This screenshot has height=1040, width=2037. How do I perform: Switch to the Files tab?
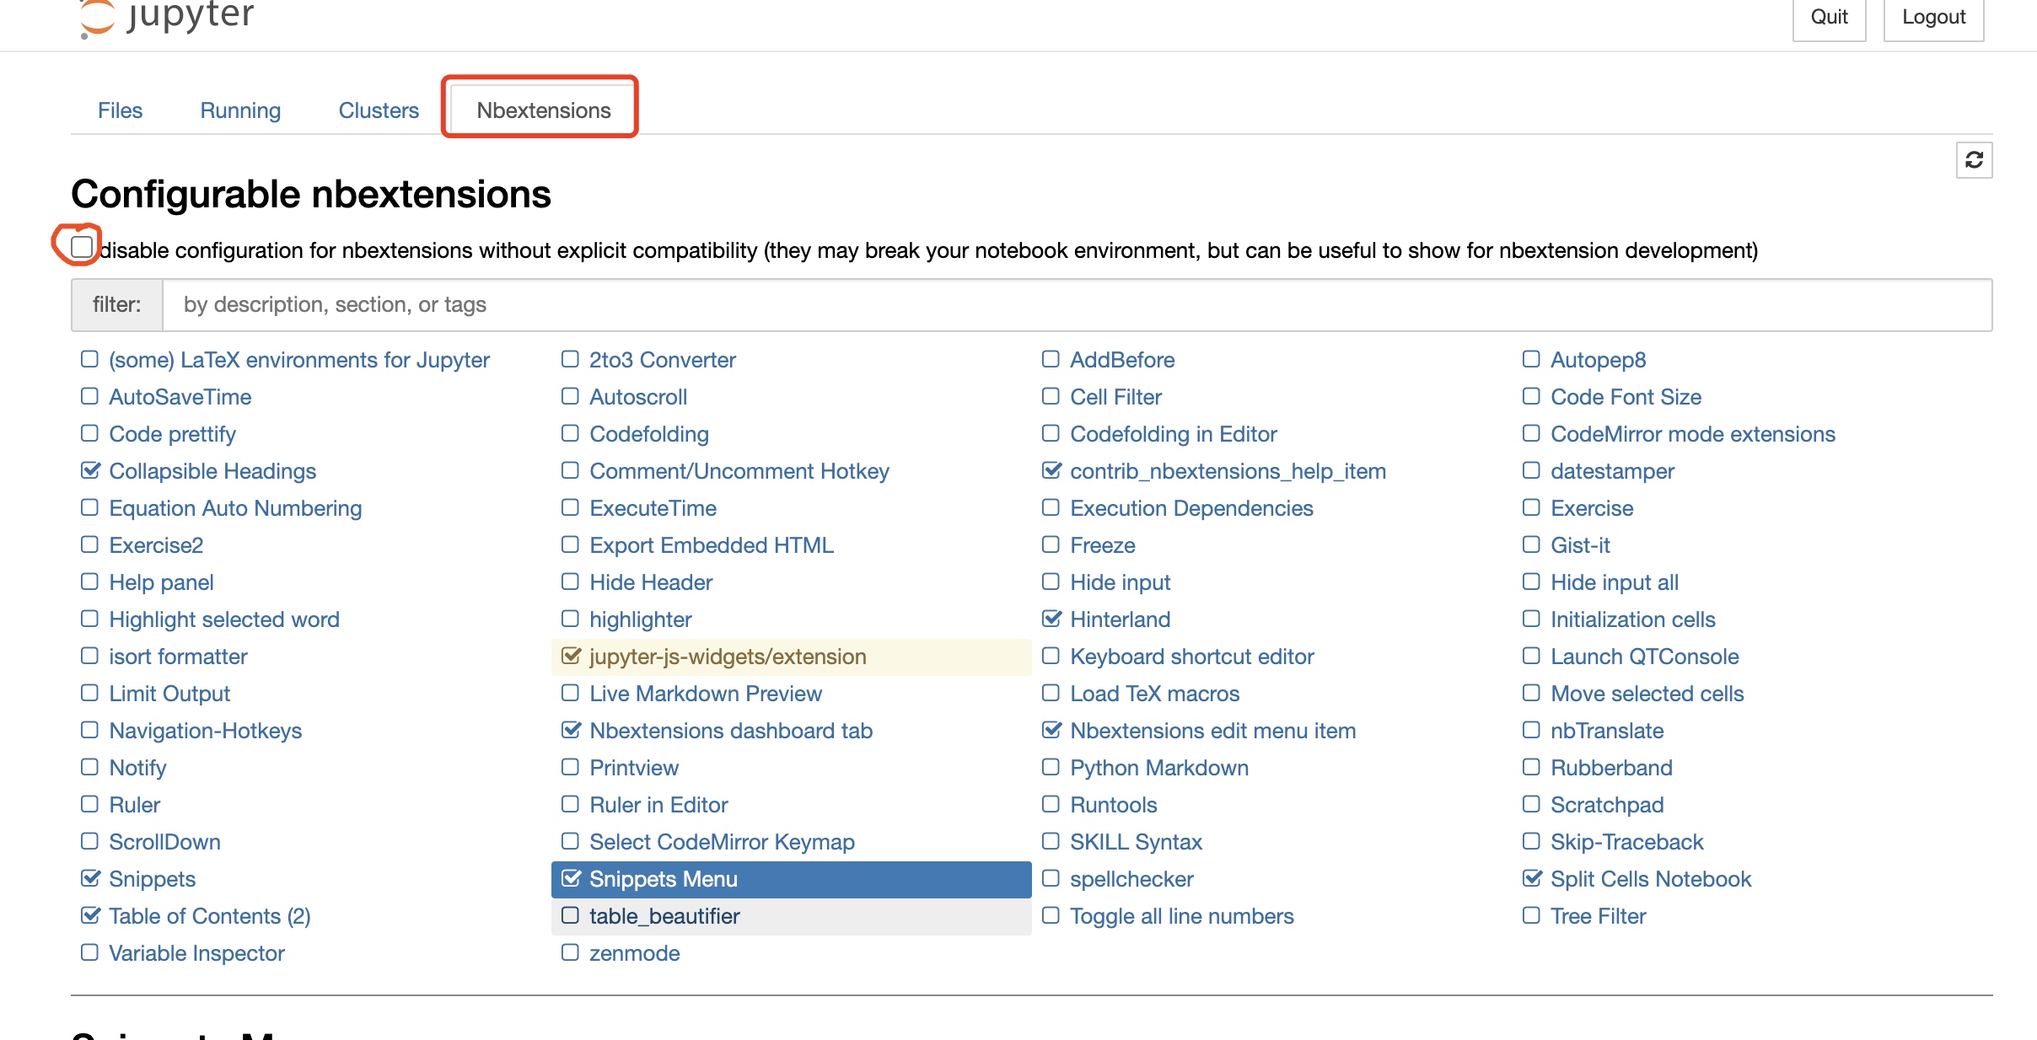pos(120,110)
